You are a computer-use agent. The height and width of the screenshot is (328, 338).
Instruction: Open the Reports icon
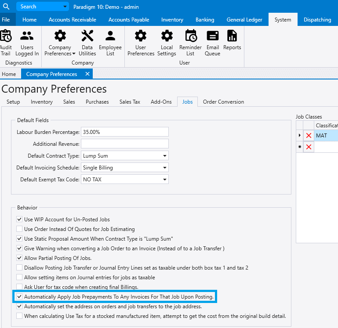pyautogui.click(x=232, y=40)
